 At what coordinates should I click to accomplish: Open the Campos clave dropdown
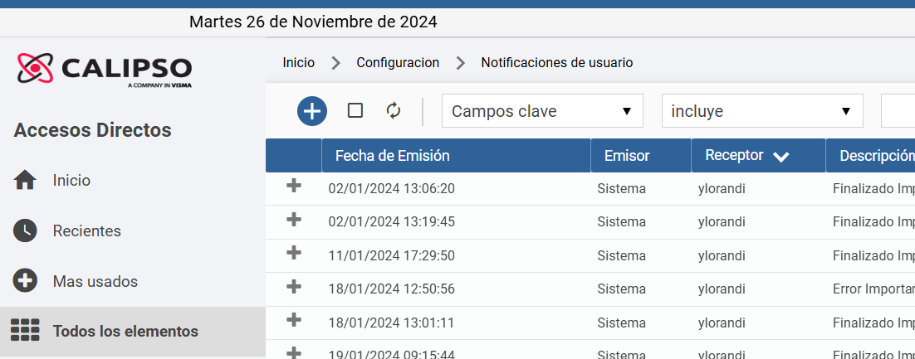tap(542, 111)
